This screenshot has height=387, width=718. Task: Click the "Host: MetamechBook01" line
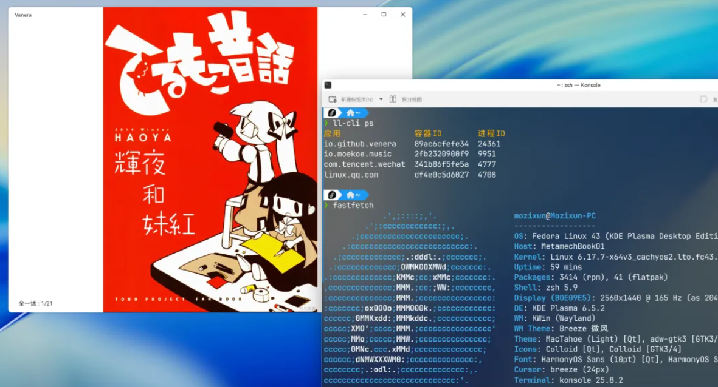click(x=559, y=247)
